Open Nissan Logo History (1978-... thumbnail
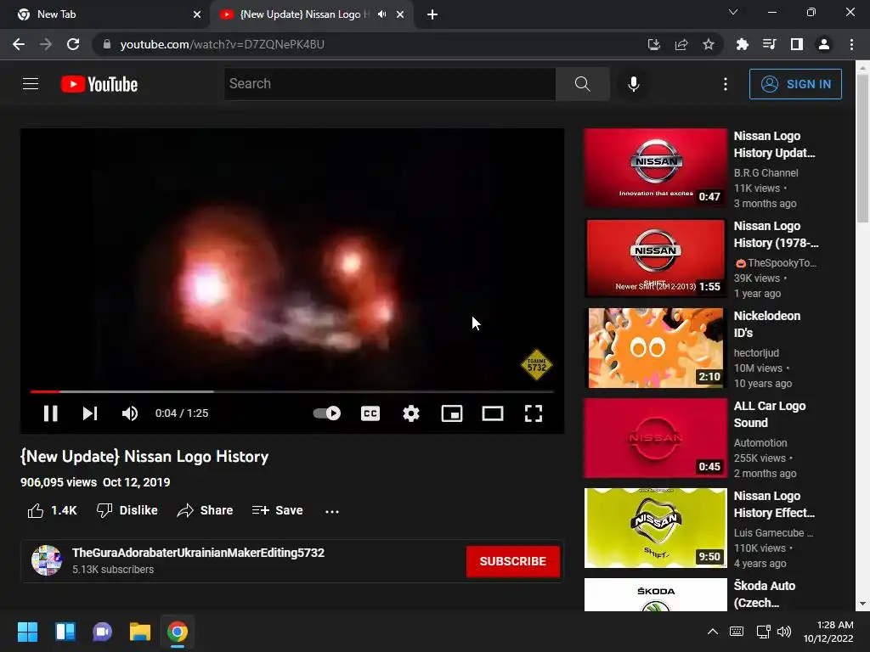The image size is (870, 652). pyautogui.click(x=655, y=258)
